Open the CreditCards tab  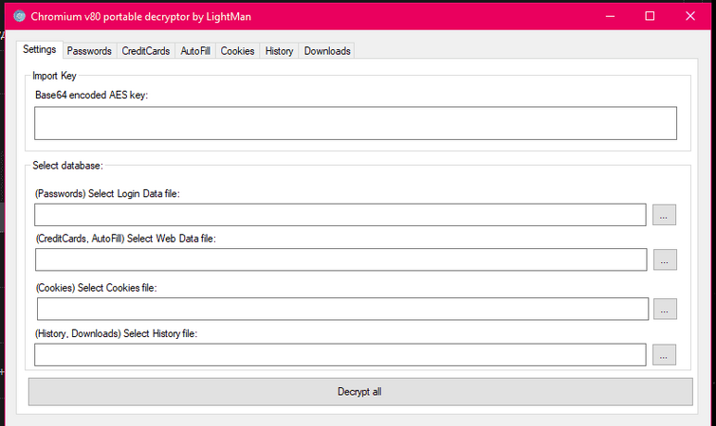tap(146, 51)
